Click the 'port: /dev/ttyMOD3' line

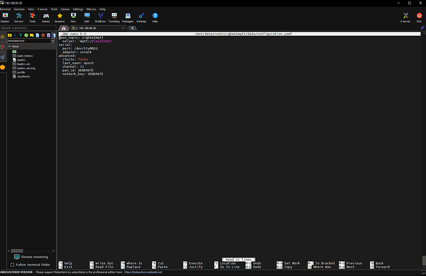pyautogui.click(x=80, y=49)
